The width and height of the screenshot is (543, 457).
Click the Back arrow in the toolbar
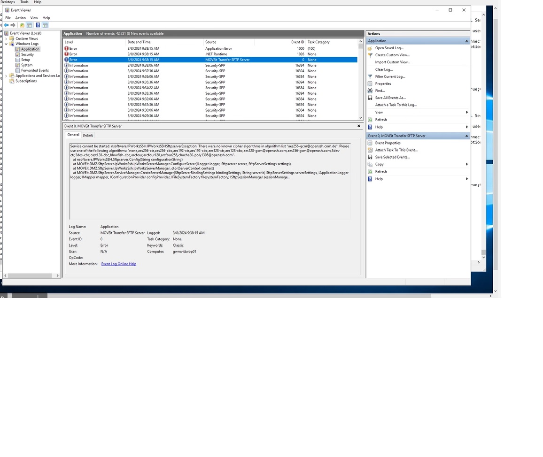tap(6, 25)
